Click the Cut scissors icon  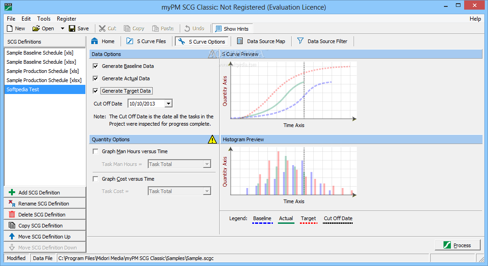102,28
